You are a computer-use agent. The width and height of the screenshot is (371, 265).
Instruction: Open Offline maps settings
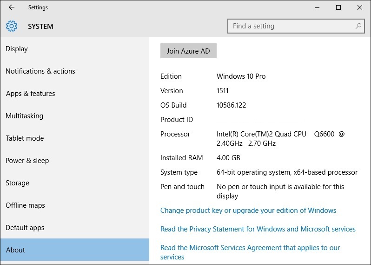click(x=25, y=205)
